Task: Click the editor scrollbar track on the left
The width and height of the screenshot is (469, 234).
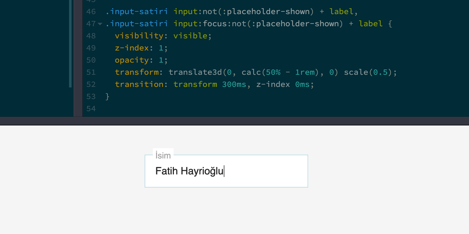Action: pyautogui.click(x=70, y=58)
